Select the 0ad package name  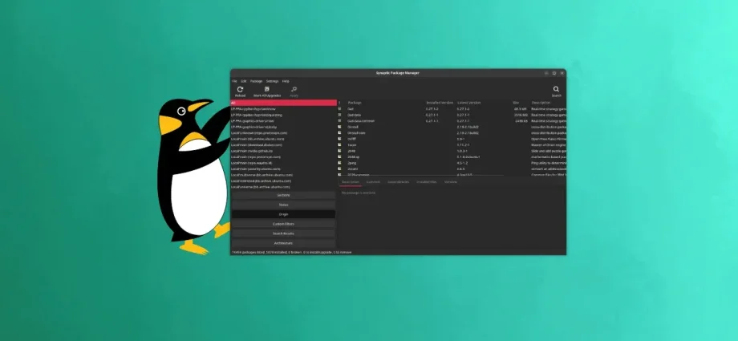click(x=351, y=109)
